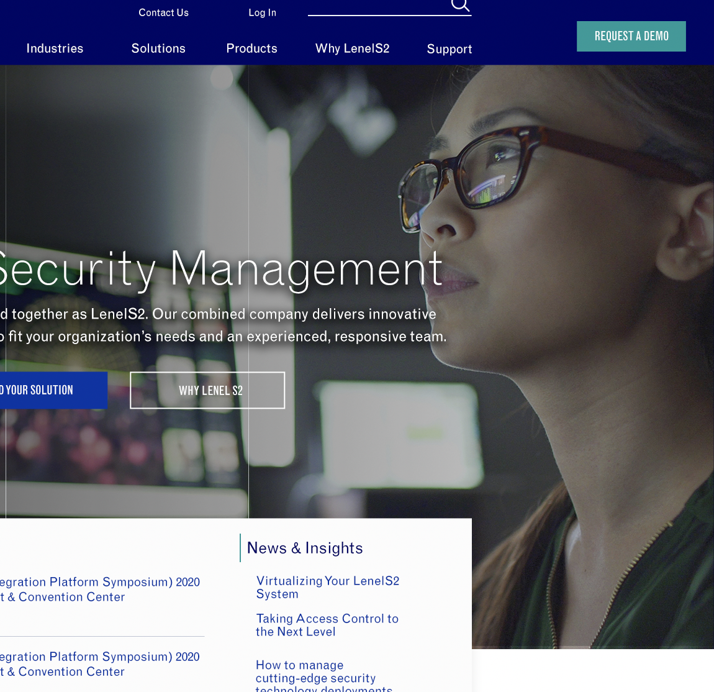
Task: Open the Solutions menu
Action: (x=158, y=48)
